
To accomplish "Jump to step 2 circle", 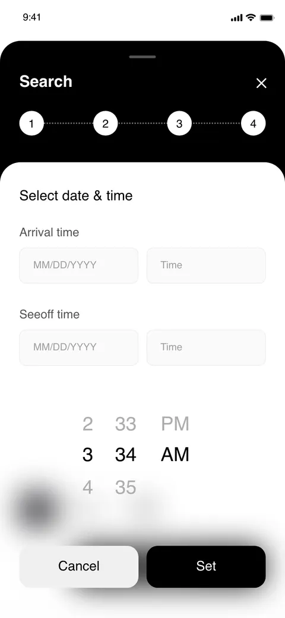I will (105, 123).
